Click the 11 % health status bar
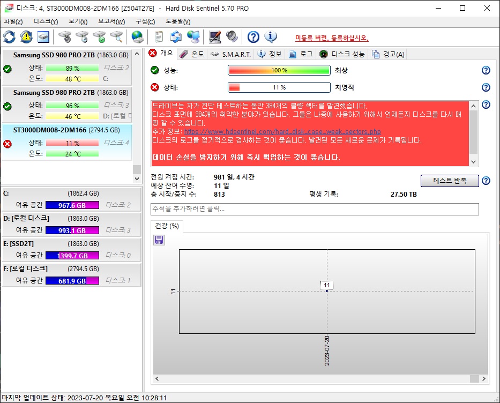500x403 pixels. pos(279,87)
